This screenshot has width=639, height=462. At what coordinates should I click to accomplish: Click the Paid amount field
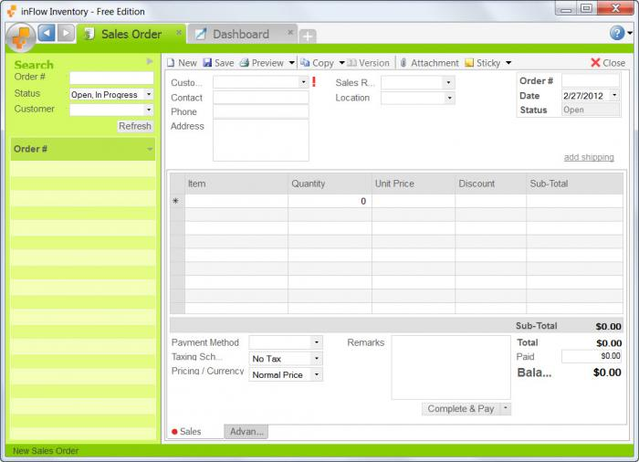click(x=592, y=356)
